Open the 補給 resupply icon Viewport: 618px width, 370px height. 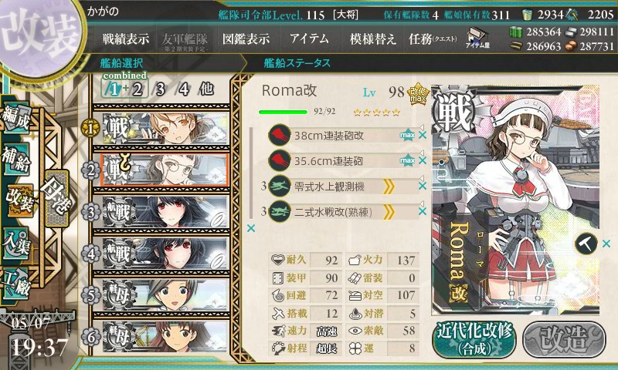[16, 160]
